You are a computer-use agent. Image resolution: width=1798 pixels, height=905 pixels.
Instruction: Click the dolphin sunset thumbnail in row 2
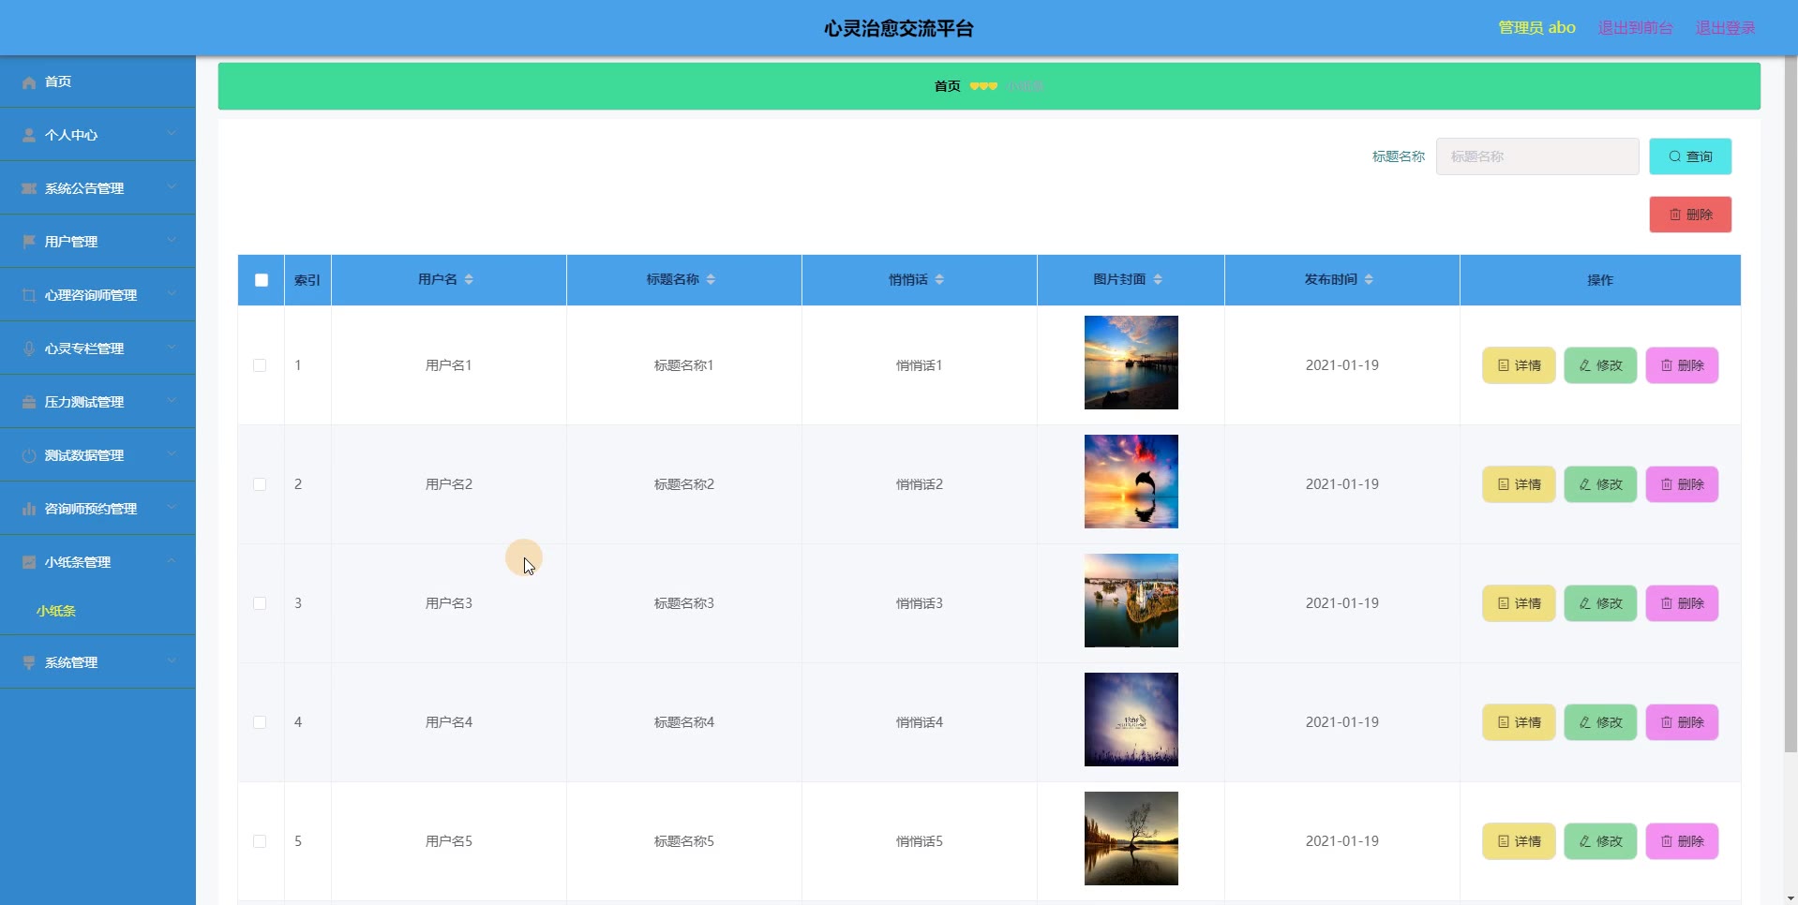[1131, 482]
